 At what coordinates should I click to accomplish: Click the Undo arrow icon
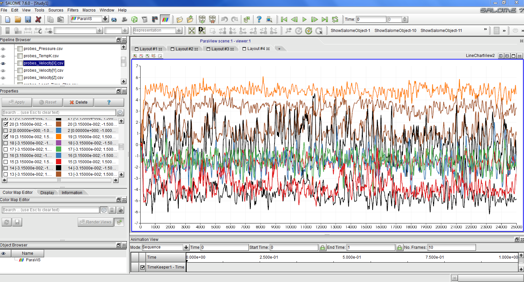[x=224, y=19]
